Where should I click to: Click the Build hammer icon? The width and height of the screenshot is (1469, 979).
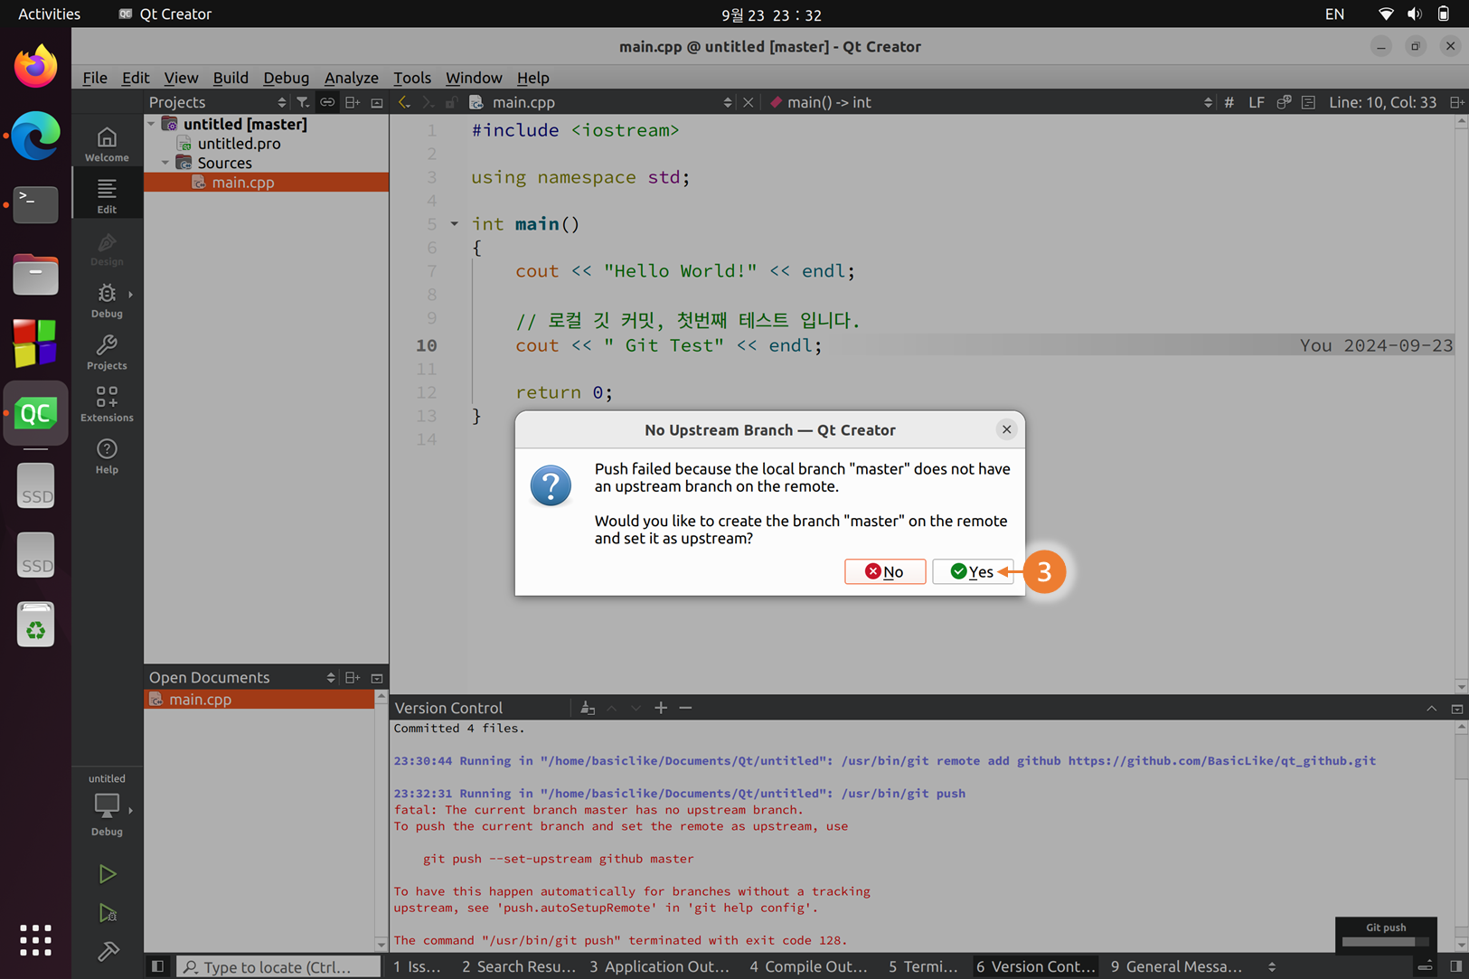(x=108, y=951)
